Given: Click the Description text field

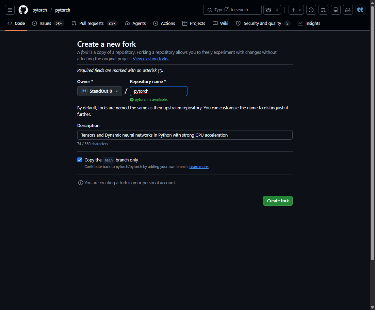Looking at the screenshot, I should pos(185,135).
